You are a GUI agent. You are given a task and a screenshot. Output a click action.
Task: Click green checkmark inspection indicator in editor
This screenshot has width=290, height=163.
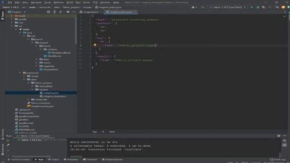pyautogui.click(x=285, y=16)
